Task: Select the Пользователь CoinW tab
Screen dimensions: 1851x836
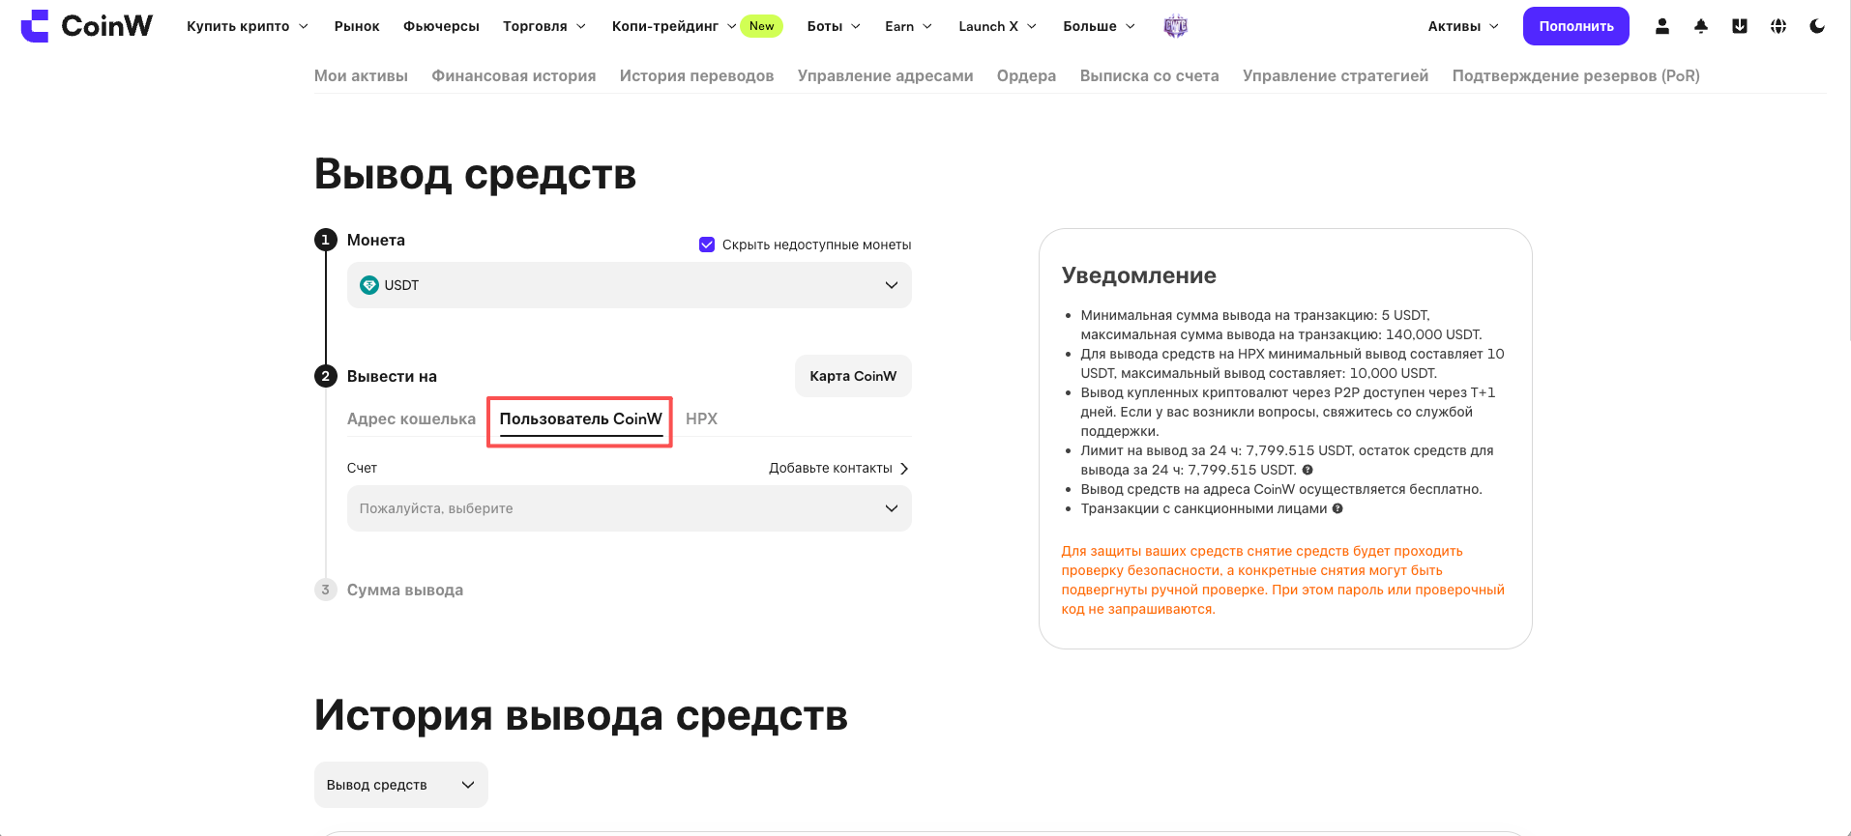Action: [580, 418]
